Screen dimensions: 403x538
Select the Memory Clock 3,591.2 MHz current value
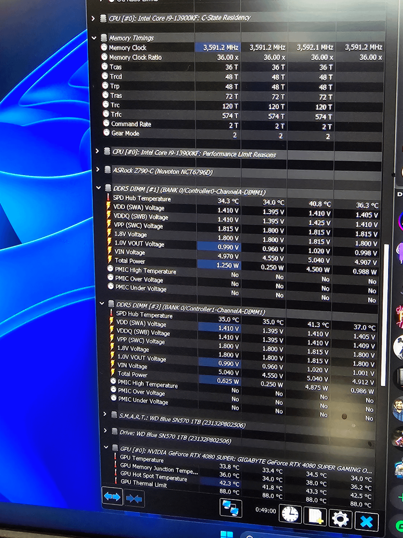point(221,47)
